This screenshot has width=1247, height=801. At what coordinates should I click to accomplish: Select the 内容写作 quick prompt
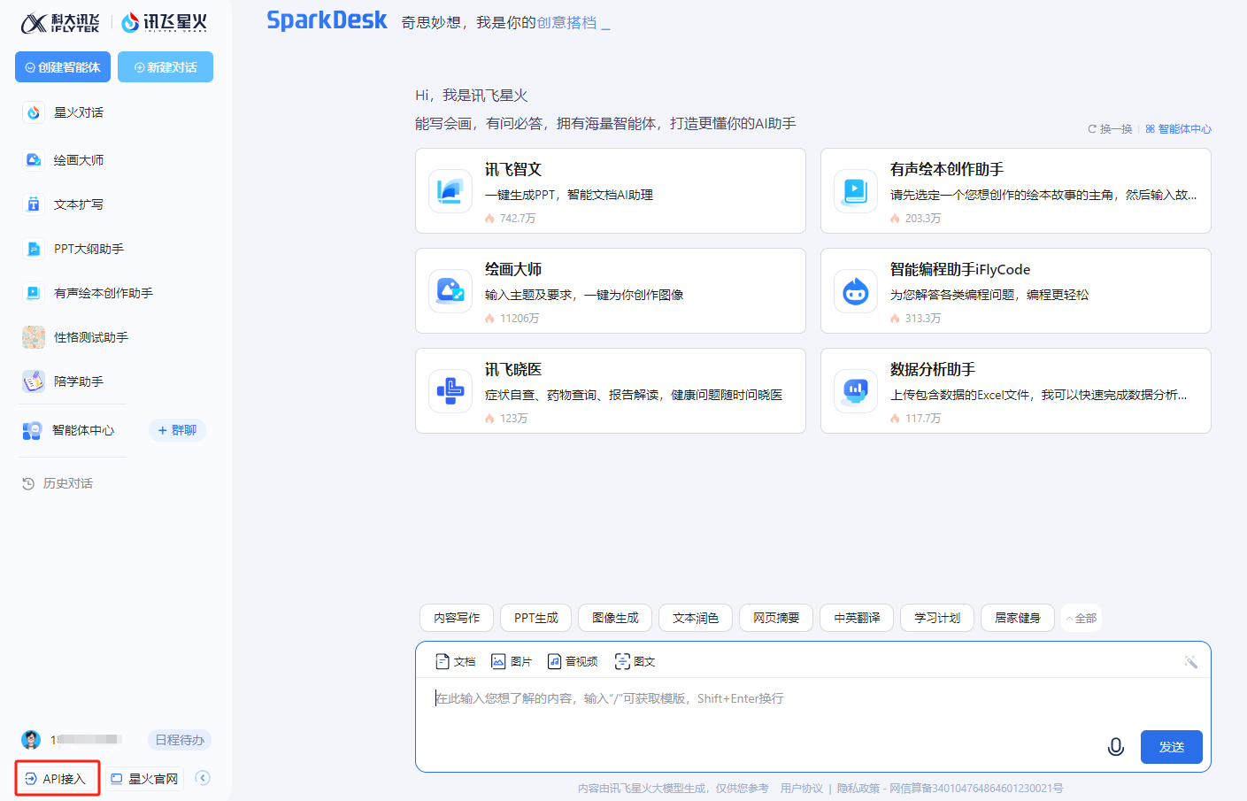(x=457, y=618)
